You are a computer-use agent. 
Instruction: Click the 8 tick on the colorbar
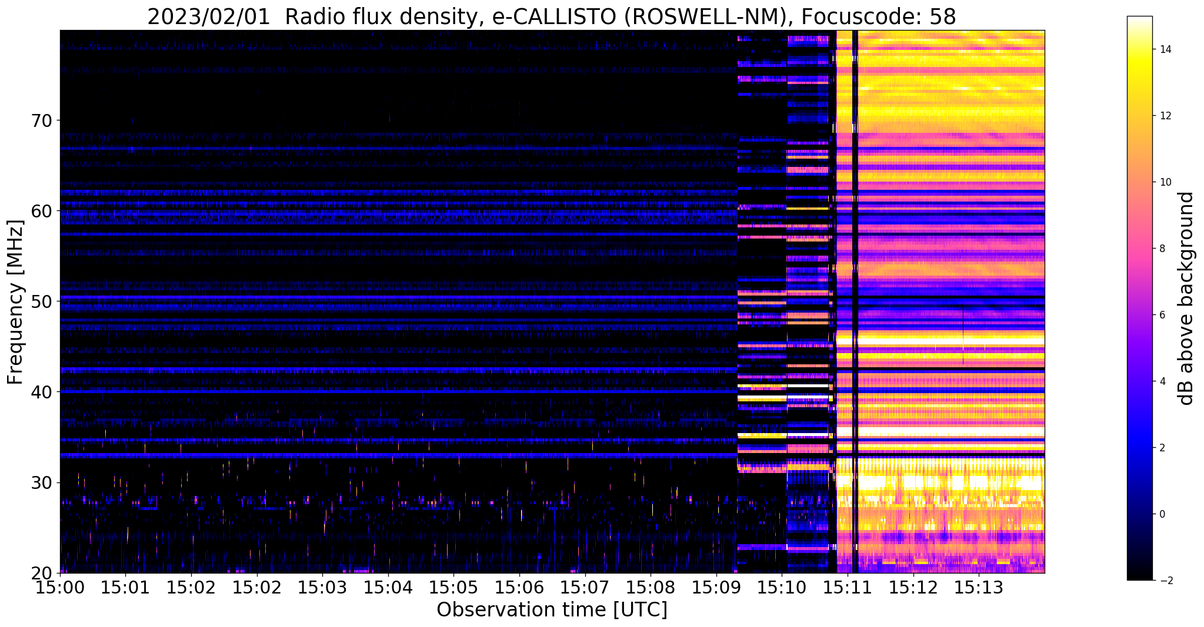click(x=1161, y=249)
